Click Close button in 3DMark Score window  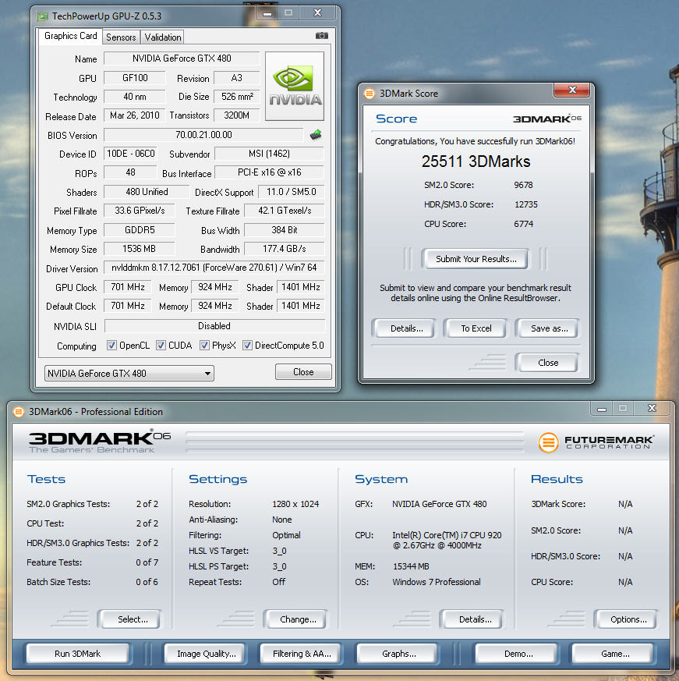(x=548, y=363)
